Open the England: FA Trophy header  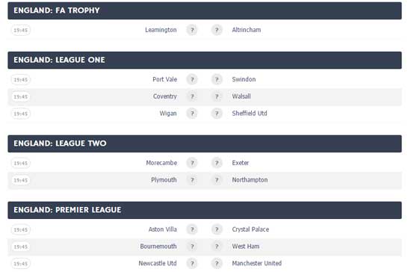[205, 10]
